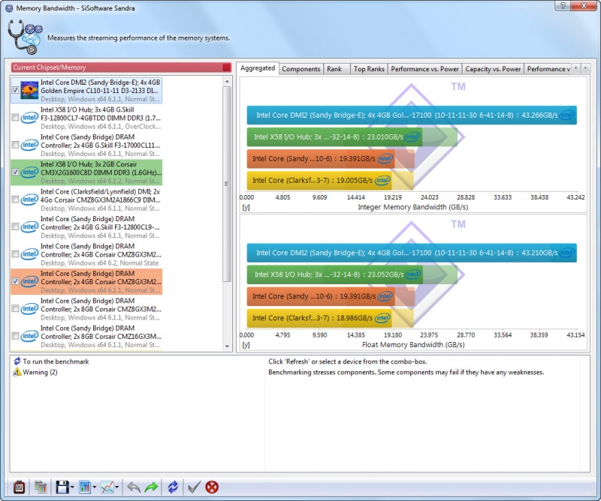The height and width of the screenshot is (501, 601).
Task: Click the red square on Current Chipset/Memory header
Action: [x=227, y=67]
